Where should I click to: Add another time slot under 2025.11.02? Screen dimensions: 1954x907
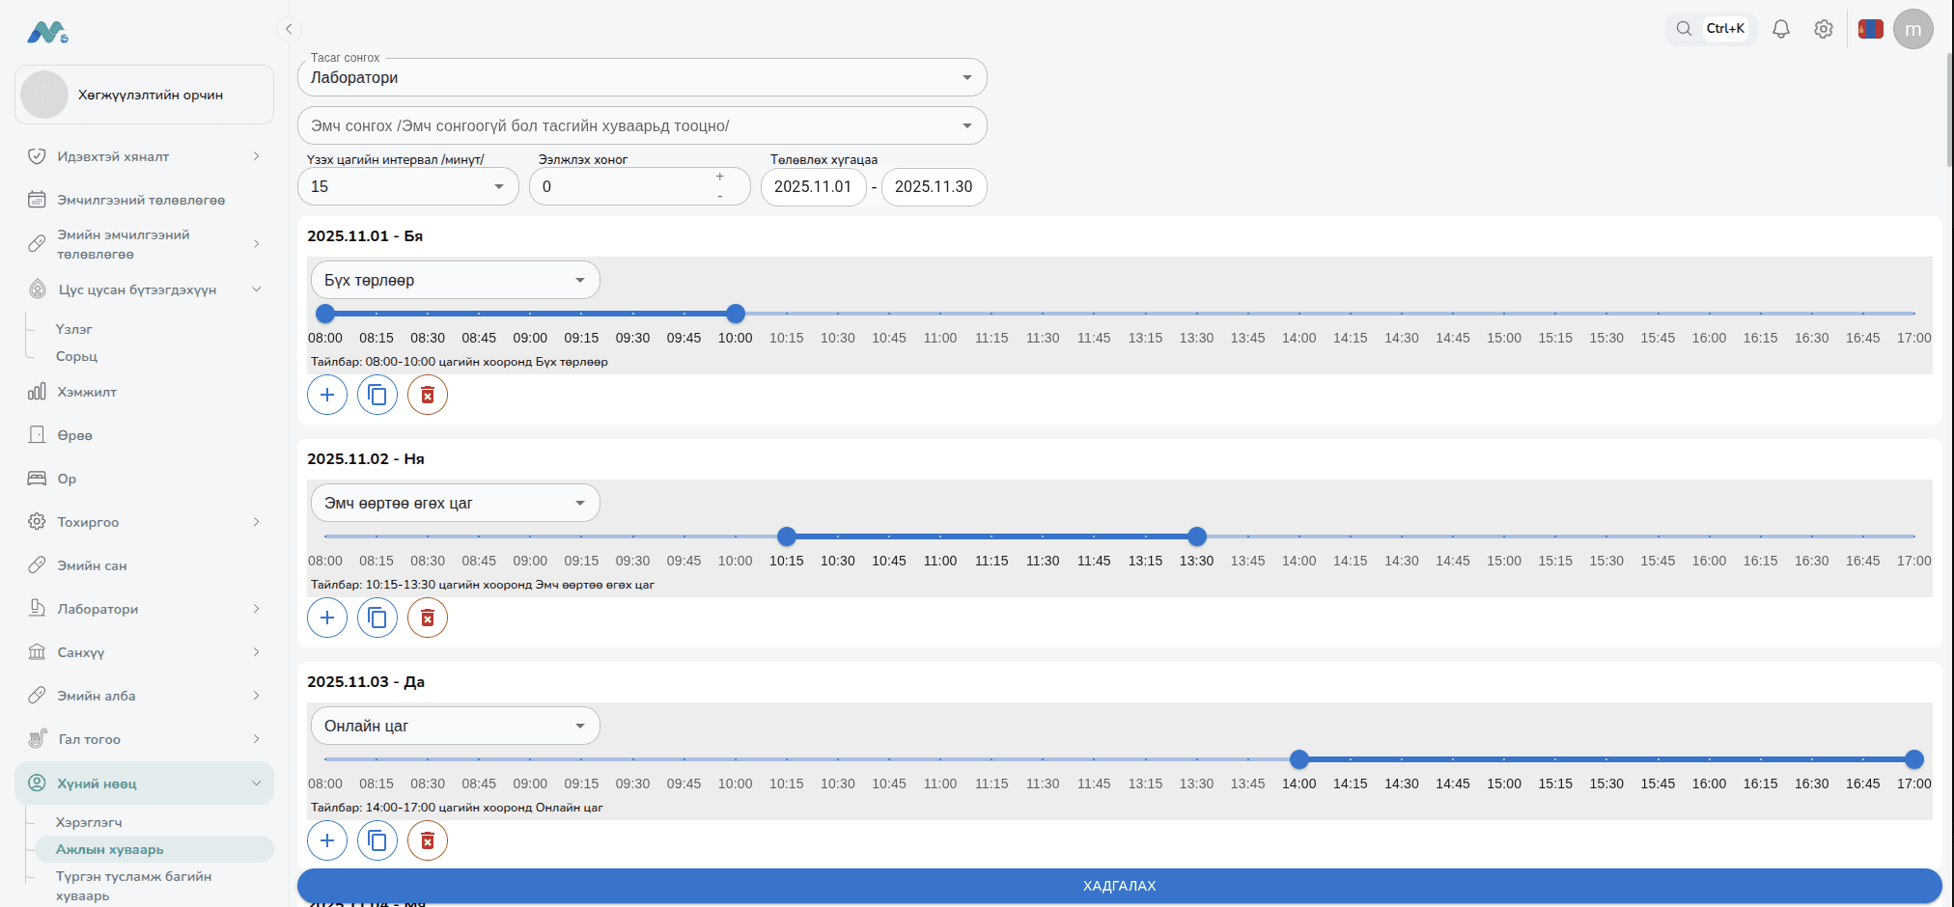[326, 618]
